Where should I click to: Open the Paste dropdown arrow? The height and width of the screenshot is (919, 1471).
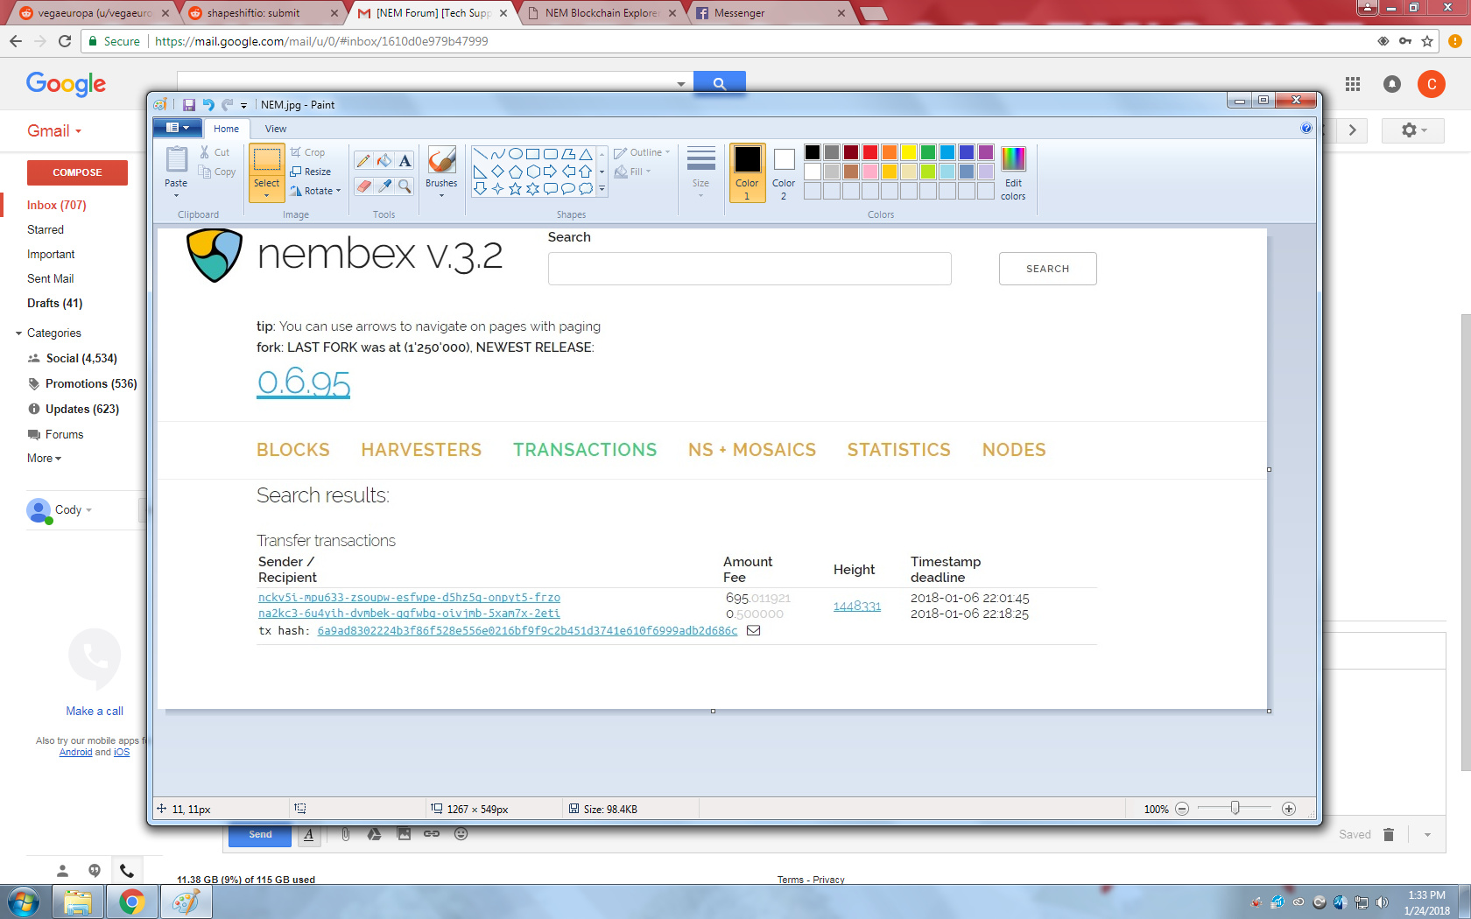click(176, 195)
